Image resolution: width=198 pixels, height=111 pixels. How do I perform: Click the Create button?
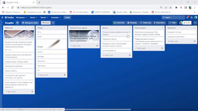(x=67, y=18)
